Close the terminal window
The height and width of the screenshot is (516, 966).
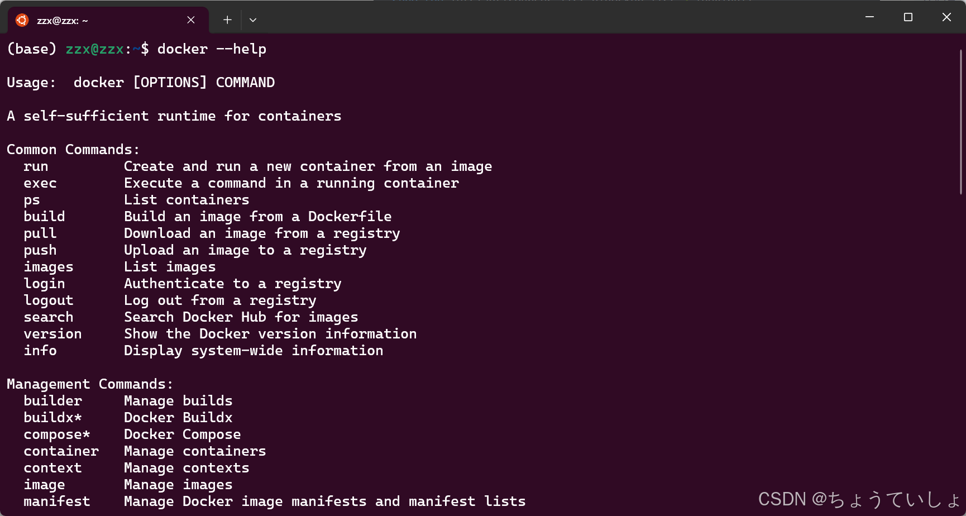point(946,17)
